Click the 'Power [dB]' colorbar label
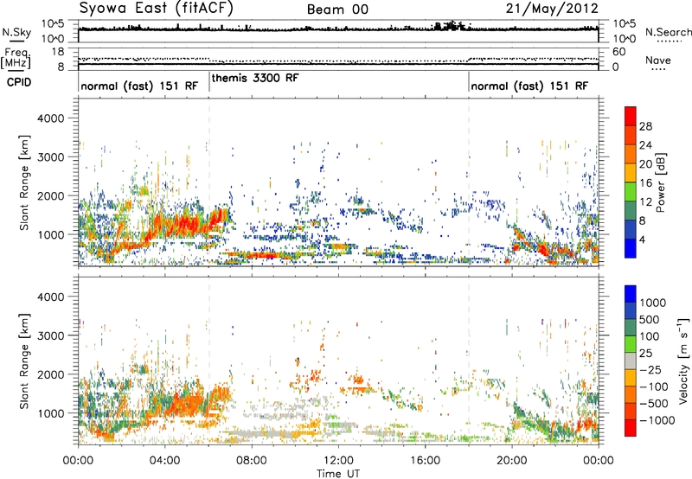The height and width of the screenshot is (479, 692). [x=661, y=182]
